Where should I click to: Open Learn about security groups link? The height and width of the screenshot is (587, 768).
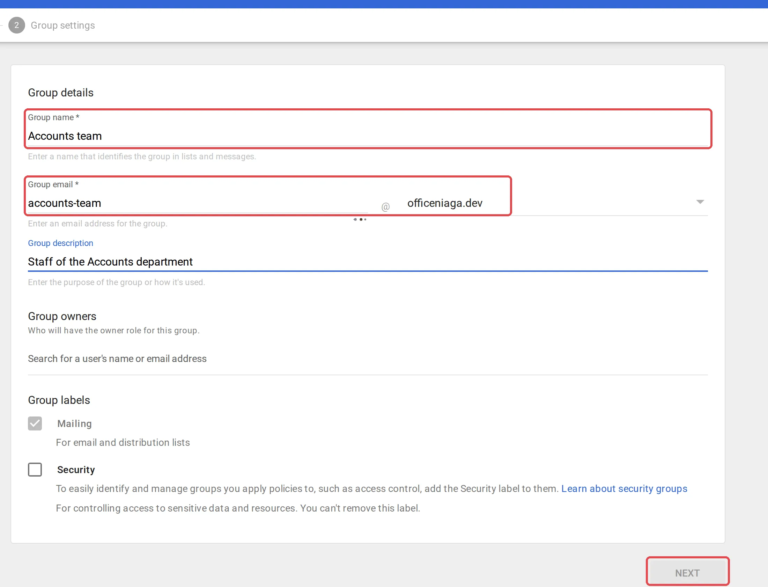624,488
